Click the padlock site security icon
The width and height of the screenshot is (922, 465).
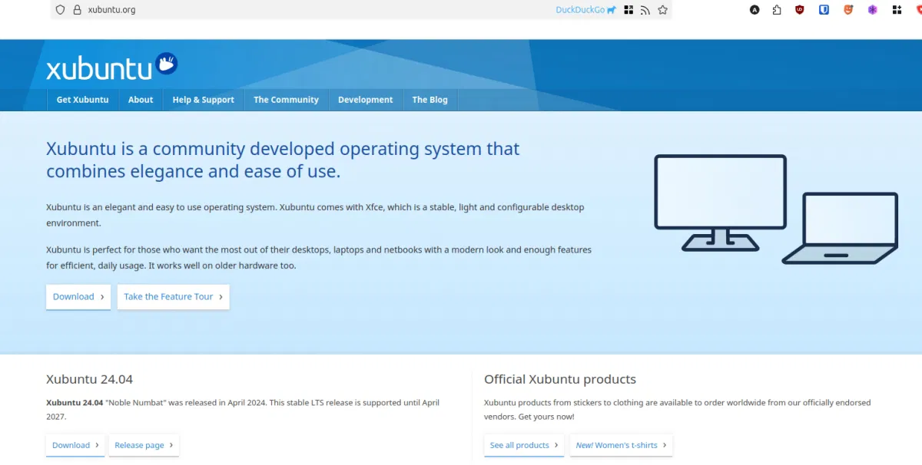[77, 10]
